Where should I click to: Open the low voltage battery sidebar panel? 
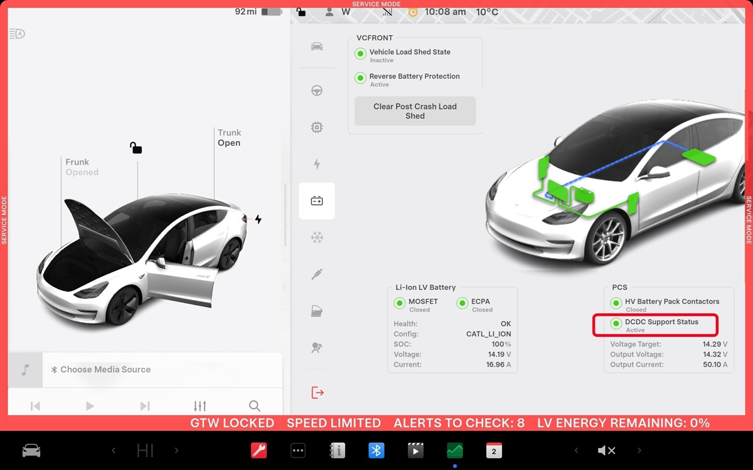(x=317, y=201)
